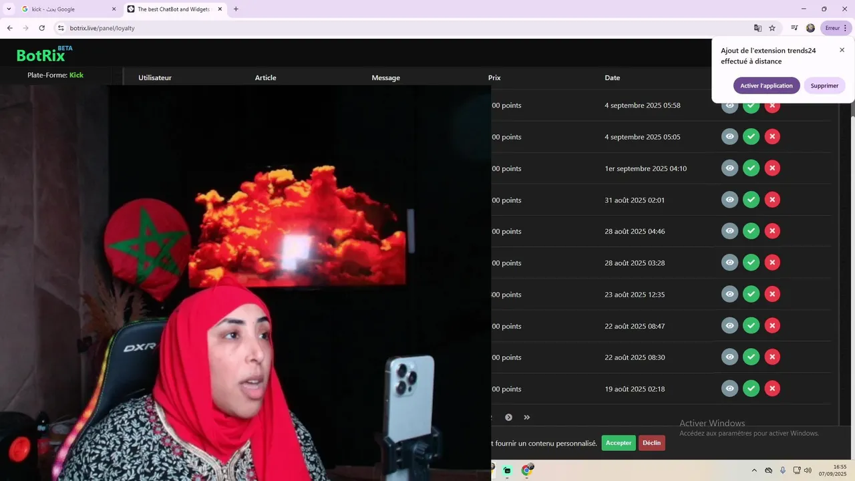Bookmark this page with the star icon
This screenshot has width=855, height=481.
click(x=772, y=28)
